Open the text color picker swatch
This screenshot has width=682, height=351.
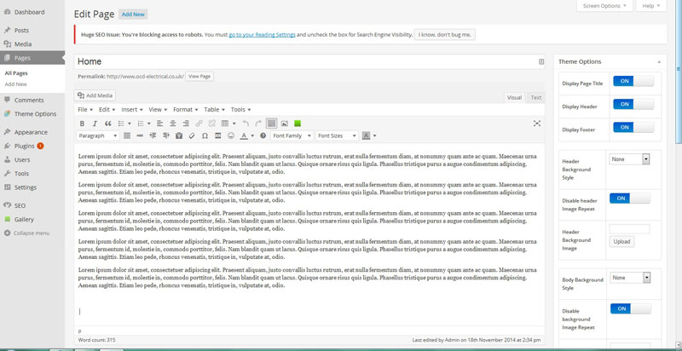tap(244, 136)
